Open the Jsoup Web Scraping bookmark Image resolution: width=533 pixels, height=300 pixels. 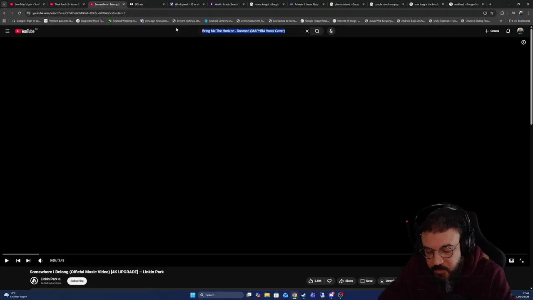coord(379,21)
